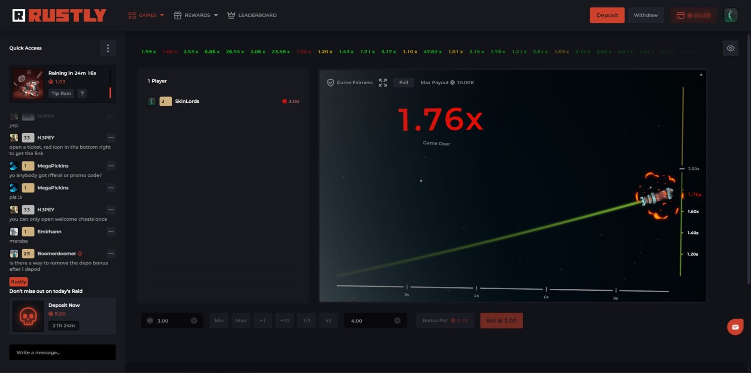Click the Withdraw button
751x373 pixels.
pos(645,15)
